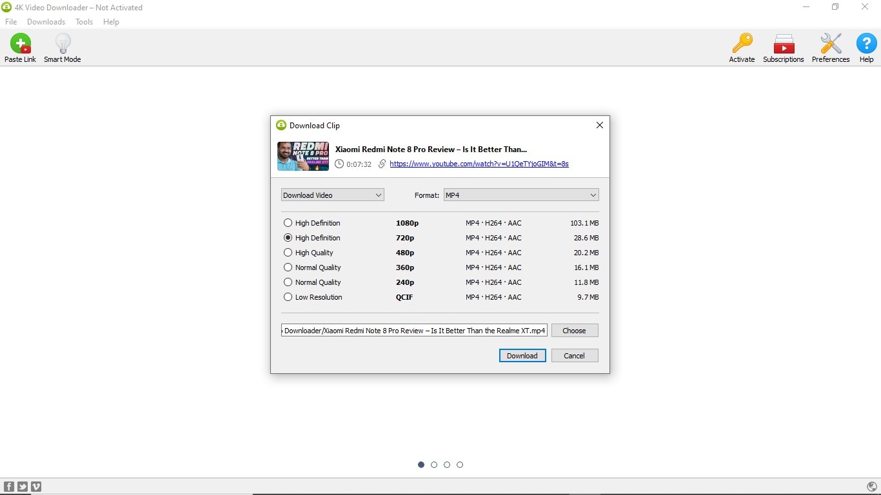Go to third page indicator dot
This screenshot has width=881, height=495.
[x=447, y=465]
